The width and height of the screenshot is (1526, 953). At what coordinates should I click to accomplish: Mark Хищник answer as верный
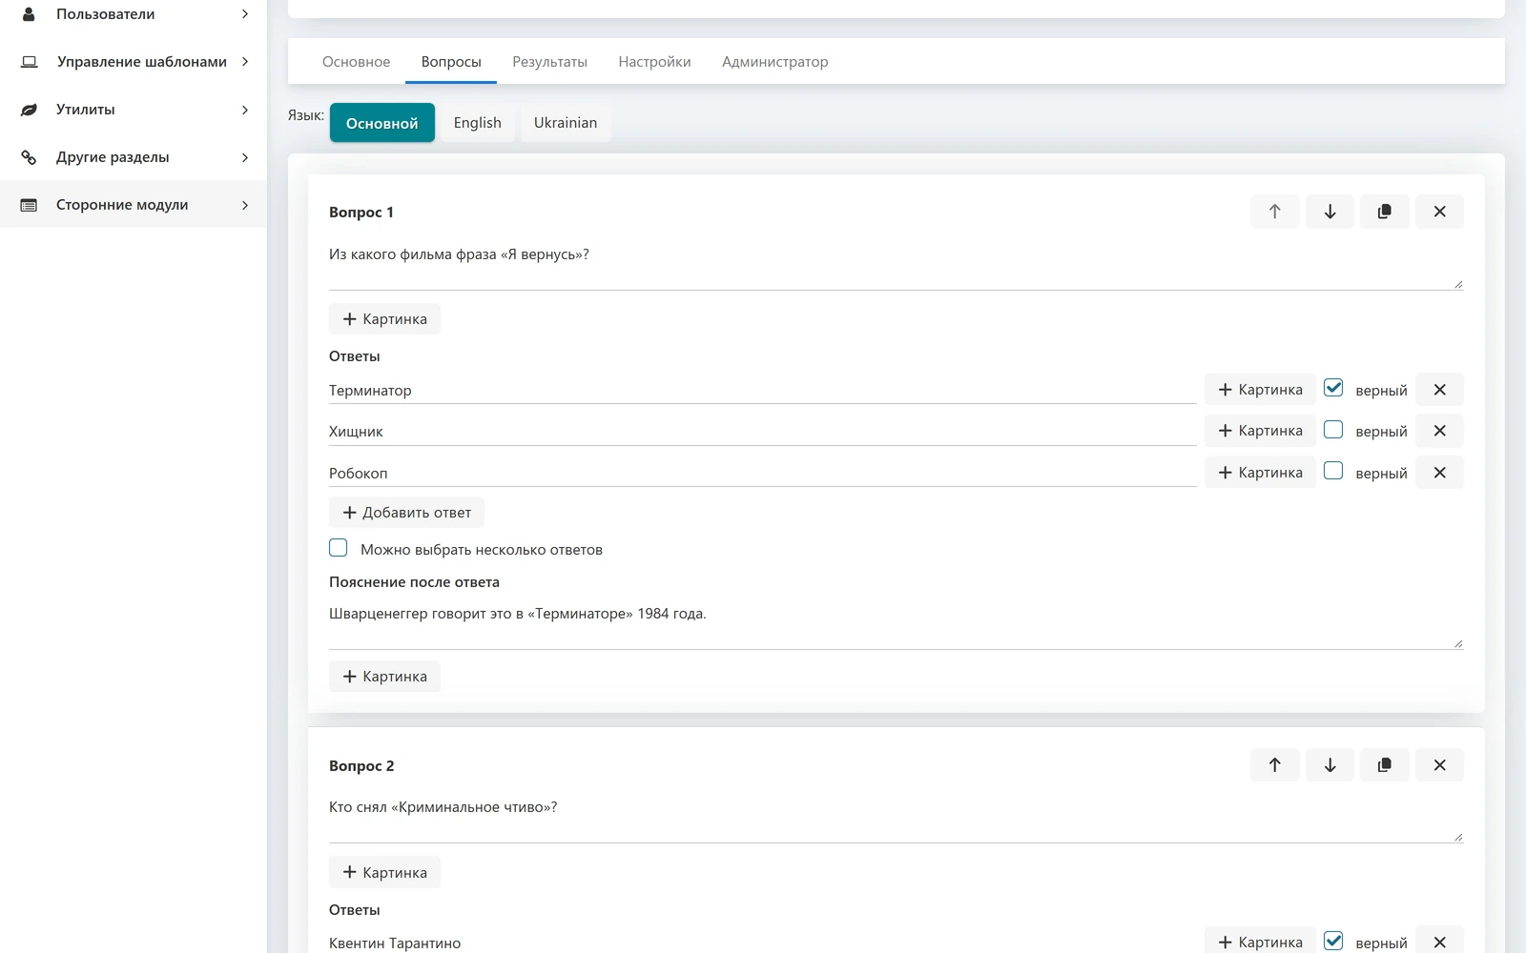[1333, 430]
